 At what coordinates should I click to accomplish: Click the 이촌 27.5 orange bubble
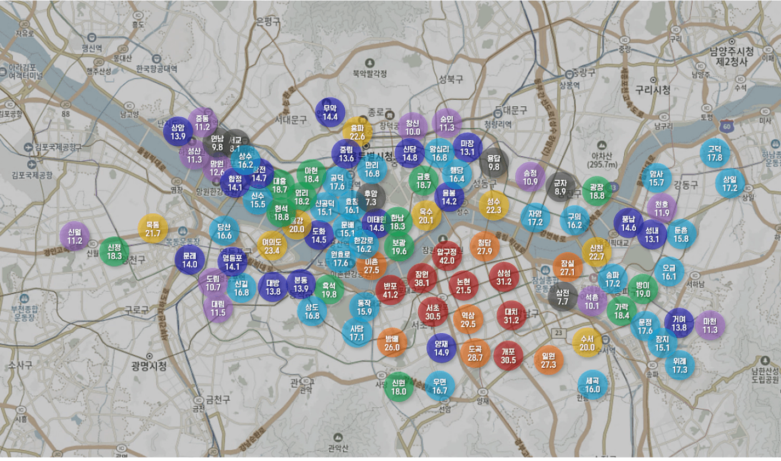[371, 266]
